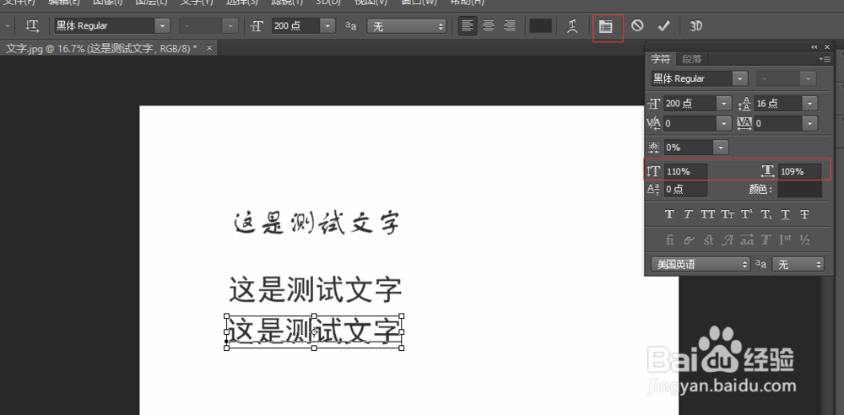Image resolution: width=844 pixels, height=415 pixels.
Task: Right align the text
Action: pyautogui.click(x=509, y=26)
